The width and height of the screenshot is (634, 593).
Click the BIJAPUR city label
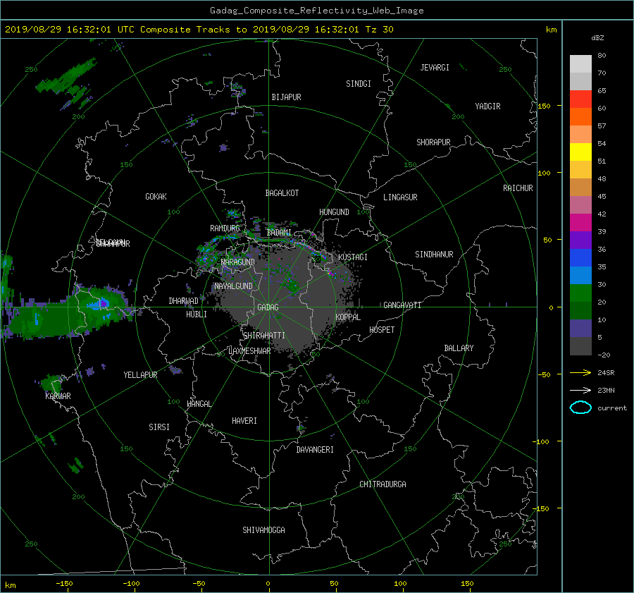coord(286,97)
